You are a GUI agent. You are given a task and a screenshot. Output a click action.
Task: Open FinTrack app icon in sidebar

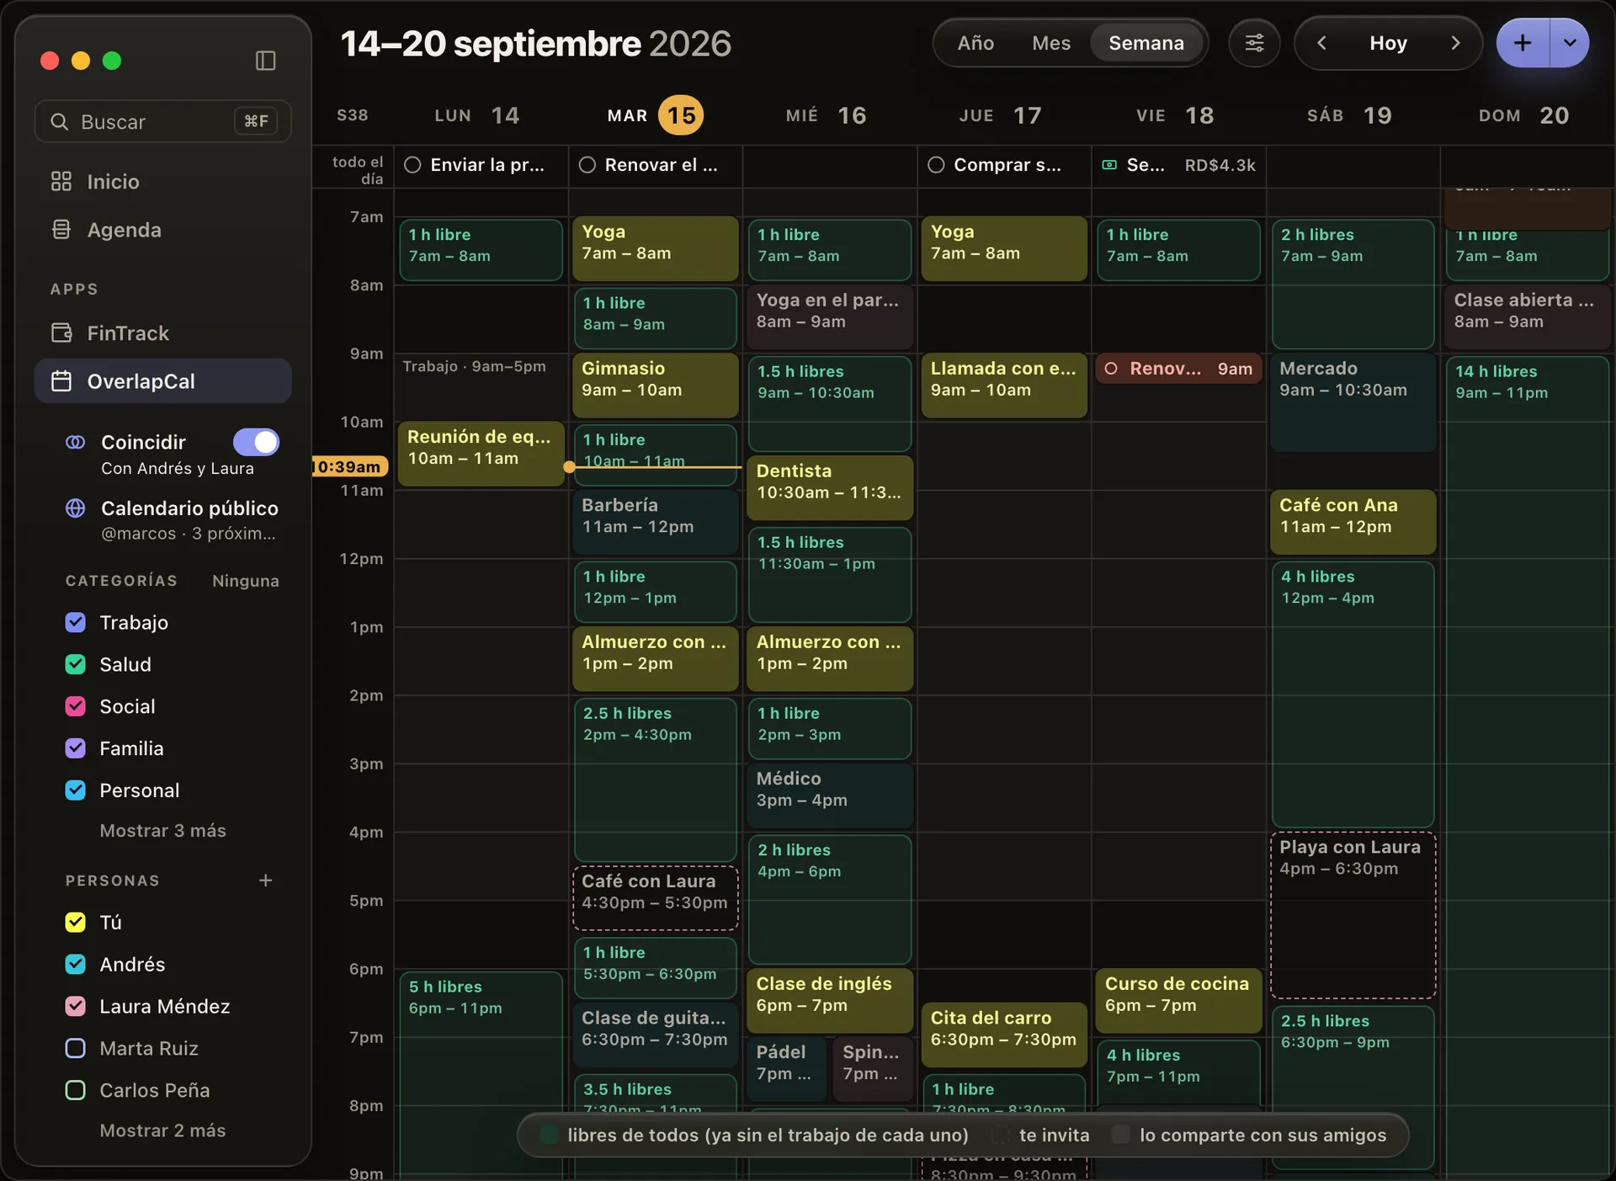(61, 332)
